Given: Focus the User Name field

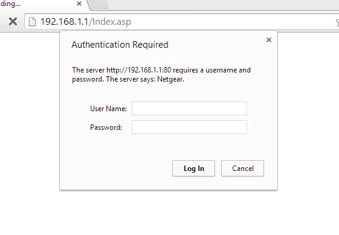Looking at the screenshot, I should [x=189, y=109].
